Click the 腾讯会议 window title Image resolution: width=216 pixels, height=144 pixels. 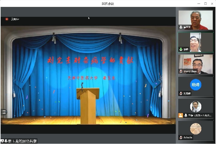[108, 4]
